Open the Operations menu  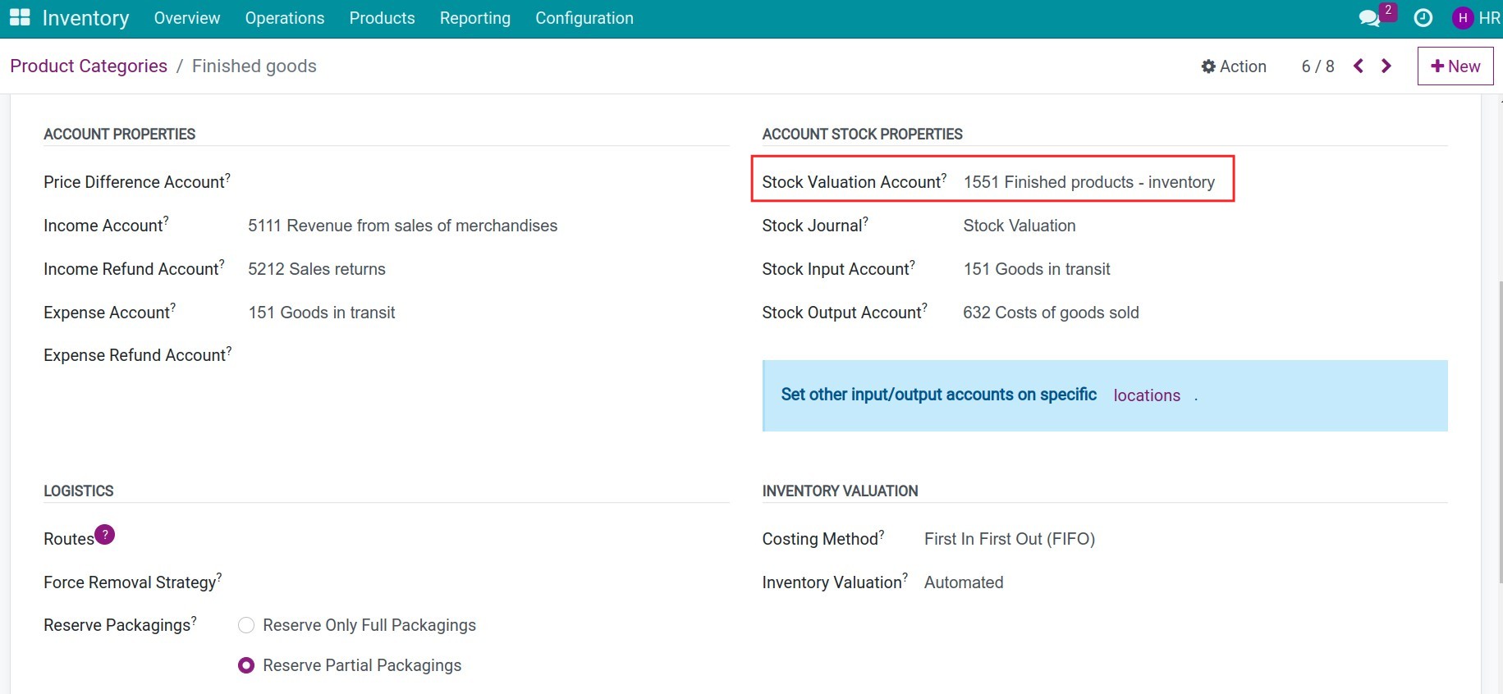(285, 18)
